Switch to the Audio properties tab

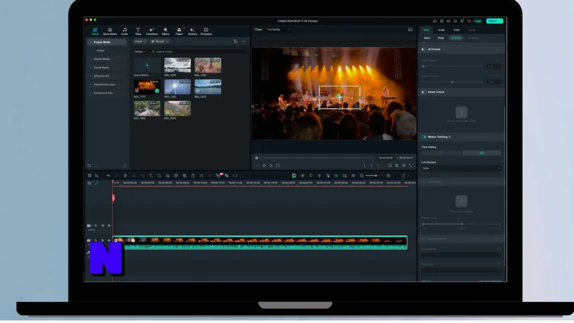tap(442, 30)
